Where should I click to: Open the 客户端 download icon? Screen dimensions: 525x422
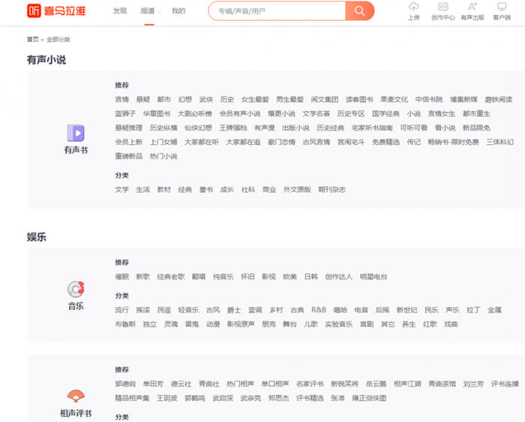(x=502, y=8)
